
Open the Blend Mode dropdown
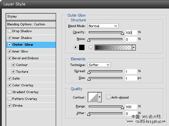click(103, 26)
